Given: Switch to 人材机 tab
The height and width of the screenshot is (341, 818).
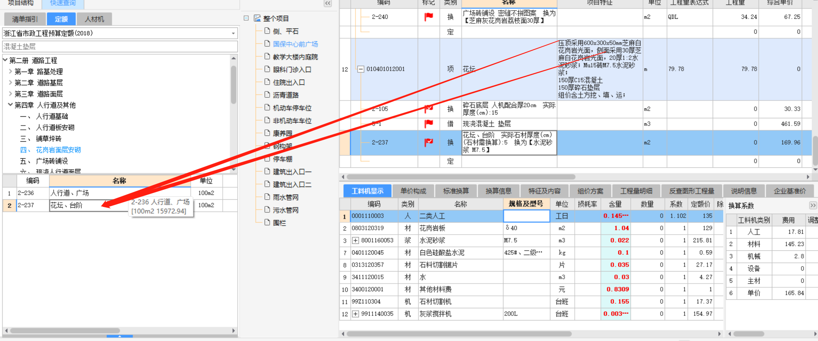Looking at the screenshot, I should tap(94, 19).
